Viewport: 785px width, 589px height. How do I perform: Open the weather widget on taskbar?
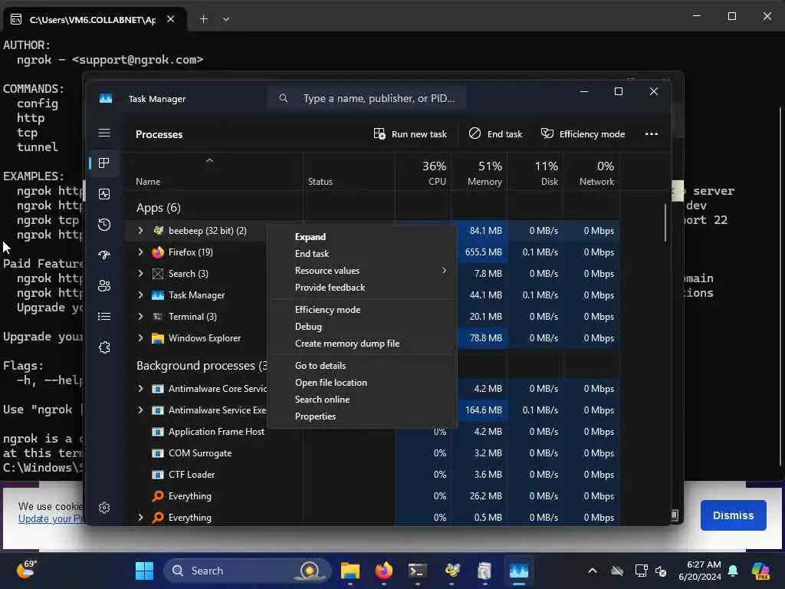(x=26, y=570)
